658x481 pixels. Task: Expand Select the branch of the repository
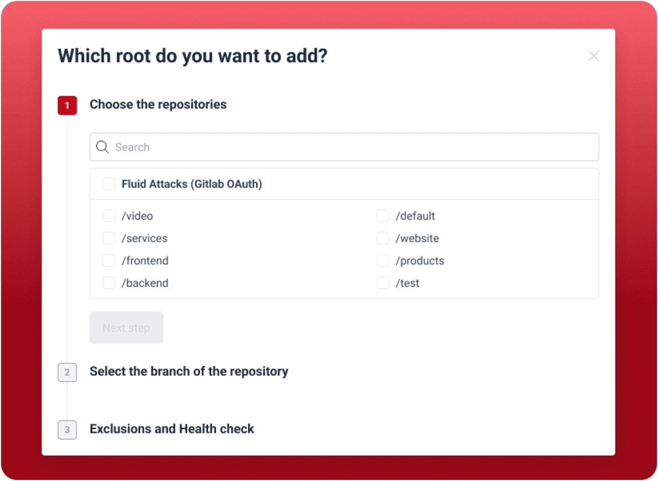(x=189, y=371)
